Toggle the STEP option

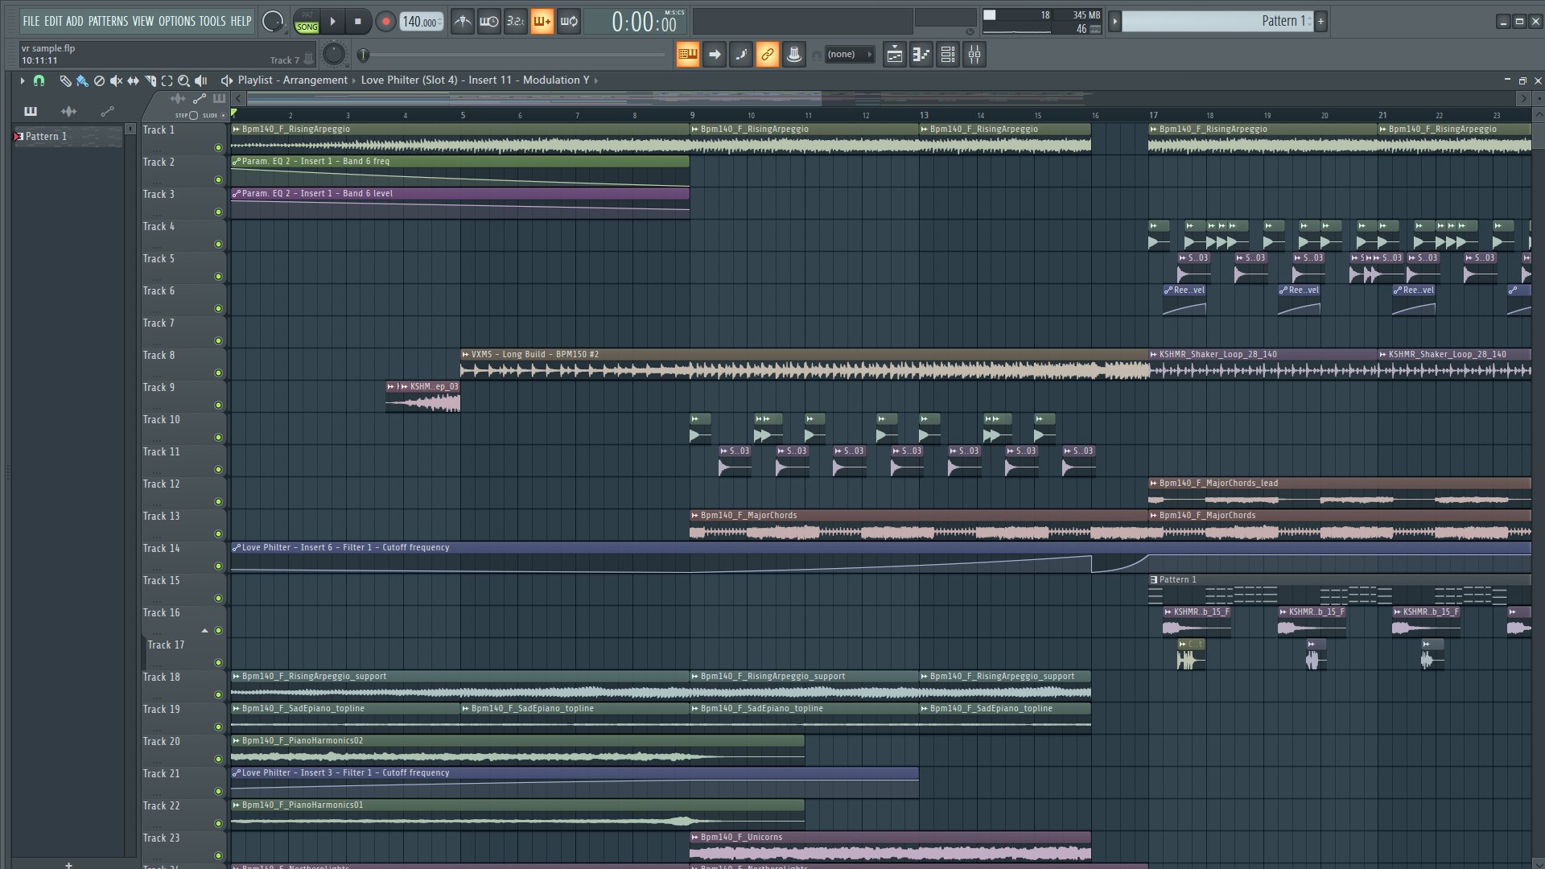pyautogui.click(x=193, y=115)
